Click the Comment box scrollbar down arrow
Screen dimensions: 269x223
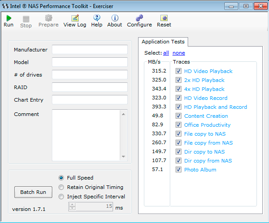click(124, 157)
